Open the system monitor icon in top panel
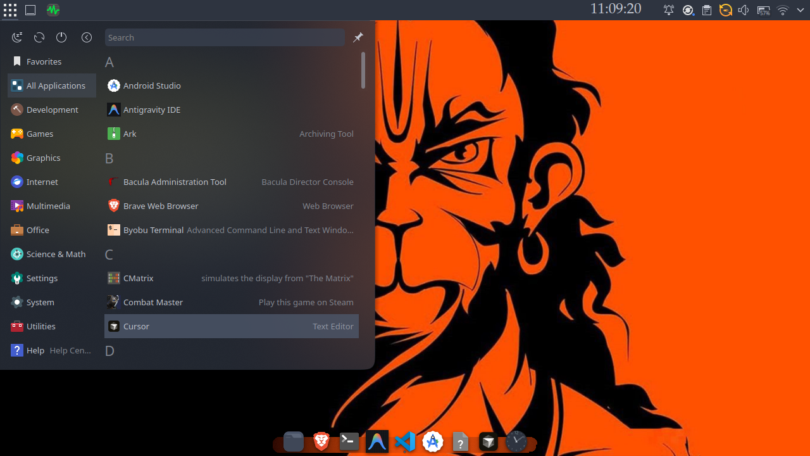810x456 pixels. coord(53,10)
